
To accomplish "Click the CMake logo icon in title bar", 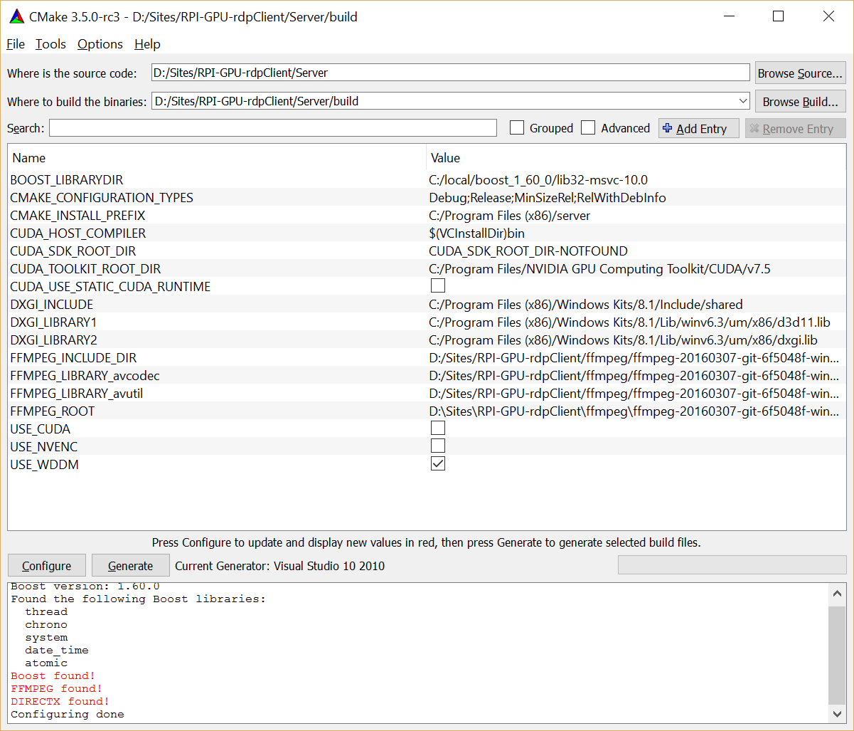I will pyautogui.click(x=16, y=16).
